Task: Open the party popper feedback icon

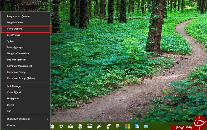Action: click(99, 126)
